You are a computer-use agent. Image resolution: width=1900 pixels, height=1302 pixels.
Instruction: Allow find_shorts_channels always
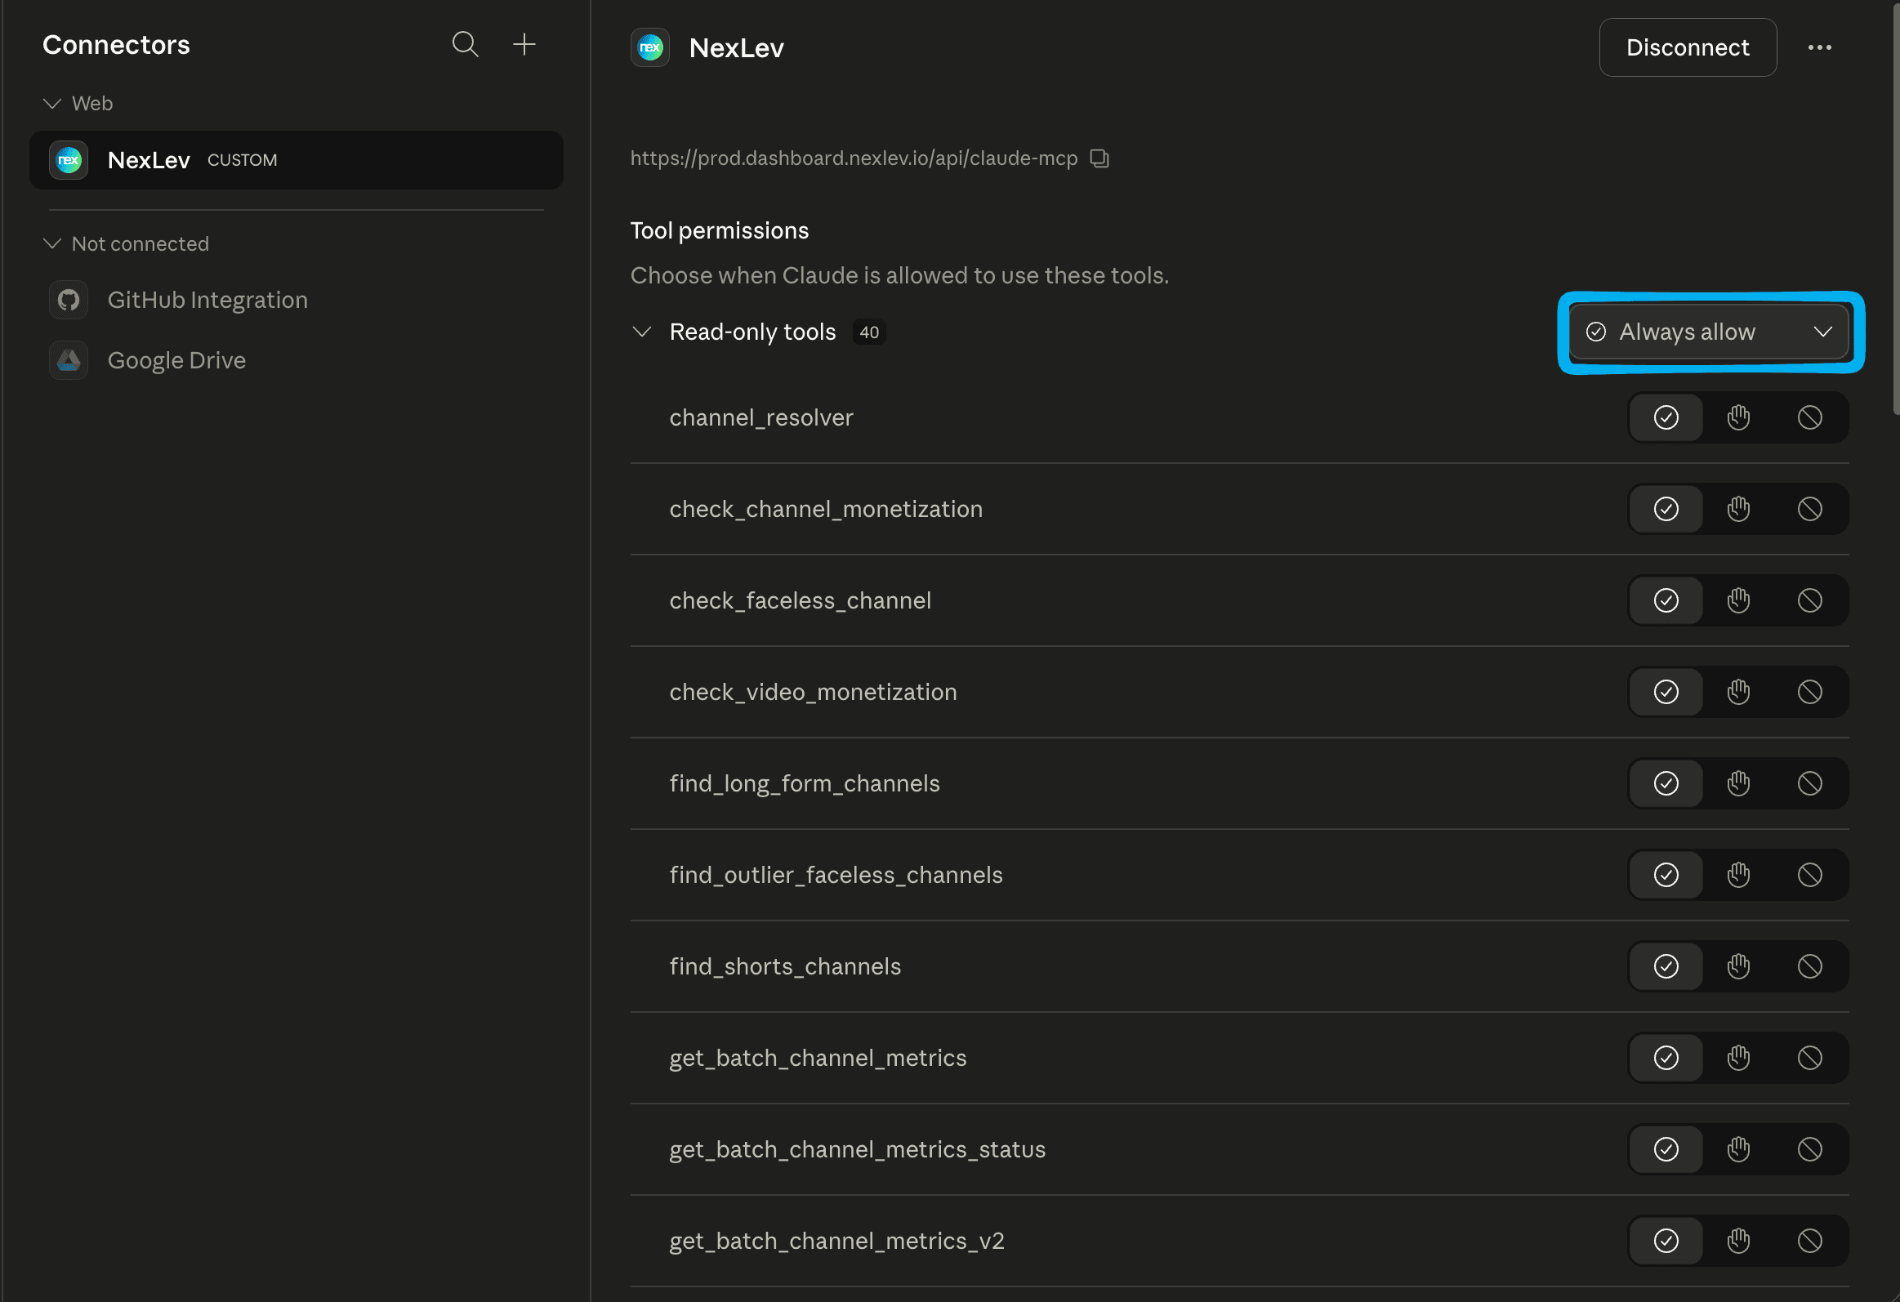point(1666,967)
